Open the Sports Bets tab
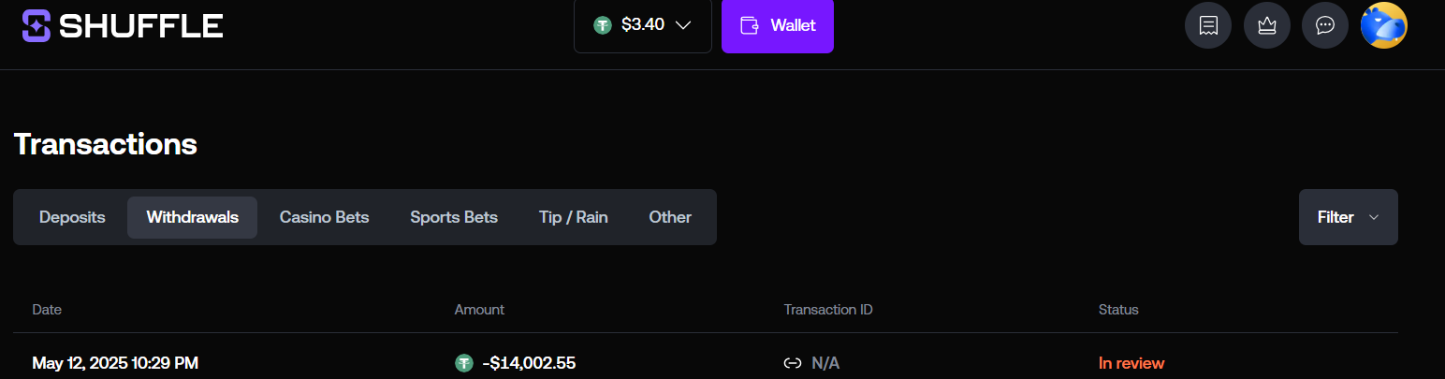 coord(454,217)
